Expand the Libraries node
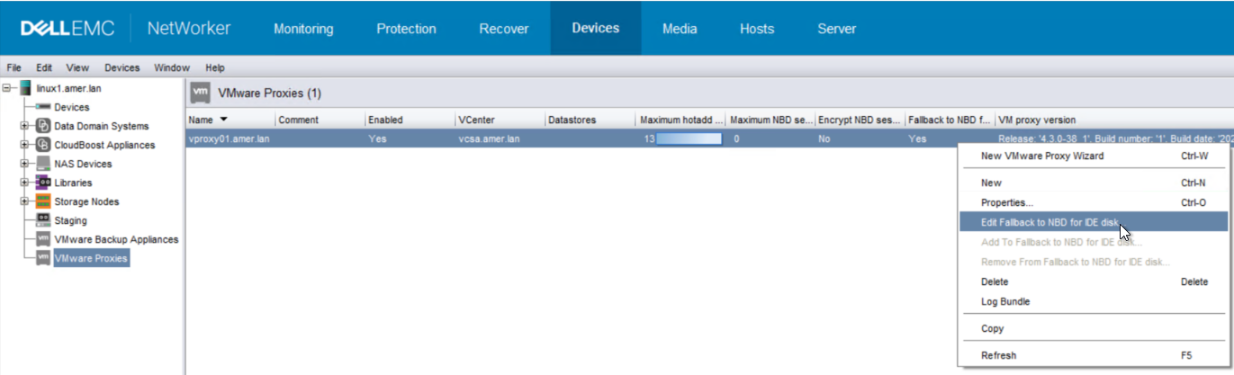 coord(24,183)
